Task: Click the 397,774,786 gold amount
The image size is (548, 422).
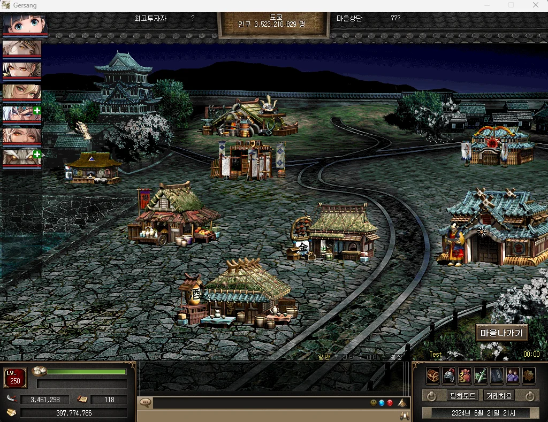Action: click(x=74, y=413)
